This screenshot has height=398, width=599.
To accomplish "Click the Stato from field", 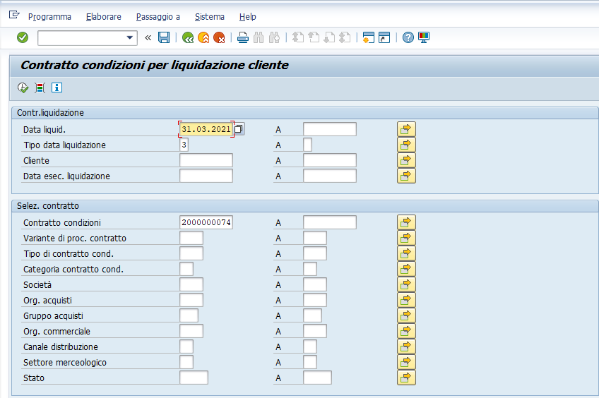I will click(194, 378).
